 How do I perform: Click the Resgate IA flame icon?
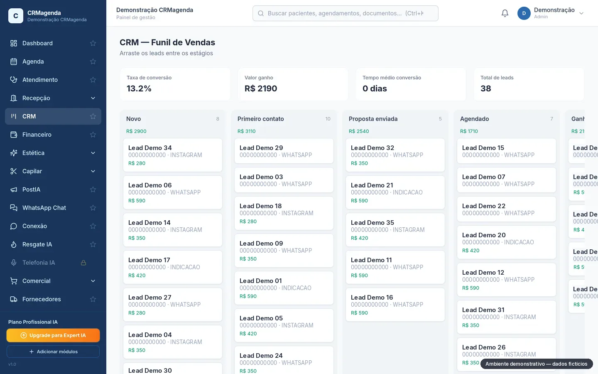coord(14,244)
